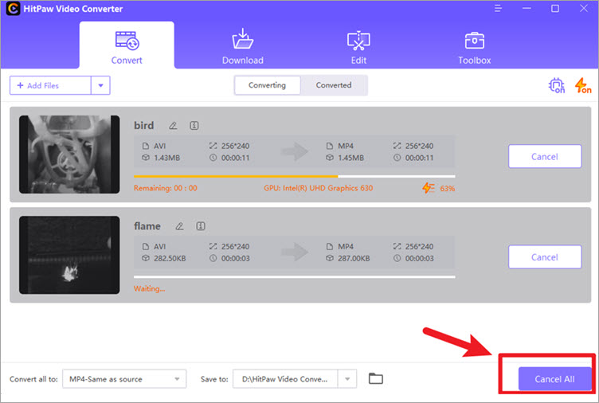Click the bird video thumbnail
Screen dimensions: 599x403
point(69,155)
